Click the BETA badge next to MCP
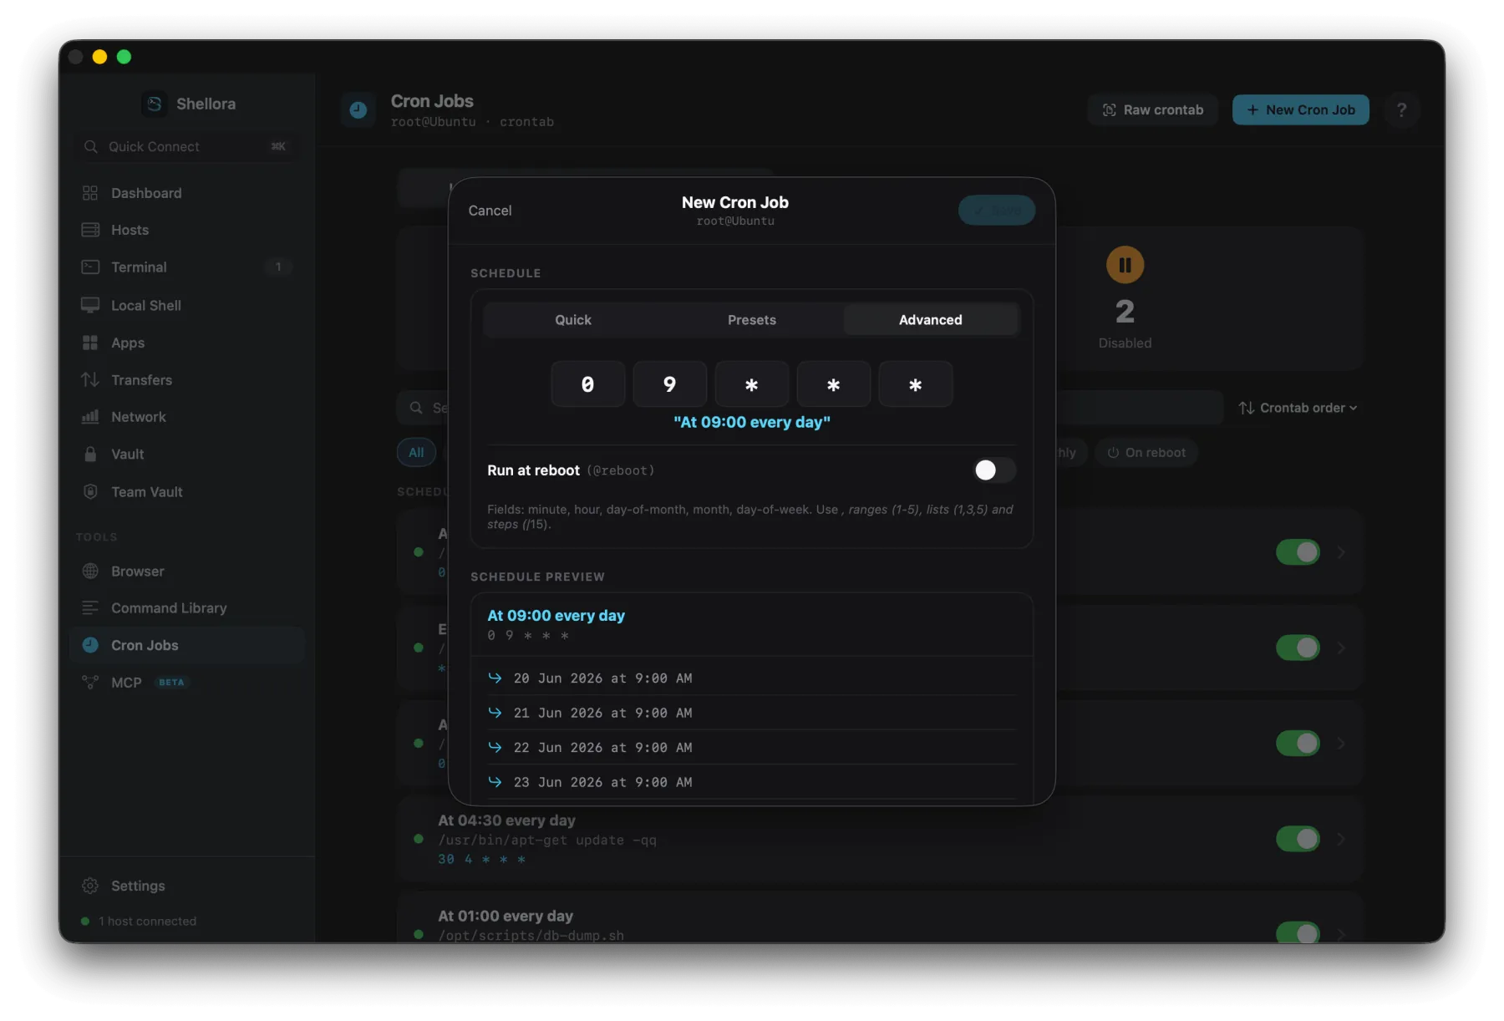Viewport: 1504px width, 1021px height. pos(171,682)
